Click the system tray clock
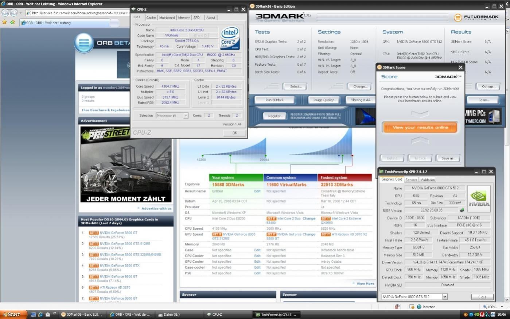510x319 pixels. [x=502, y=314]
